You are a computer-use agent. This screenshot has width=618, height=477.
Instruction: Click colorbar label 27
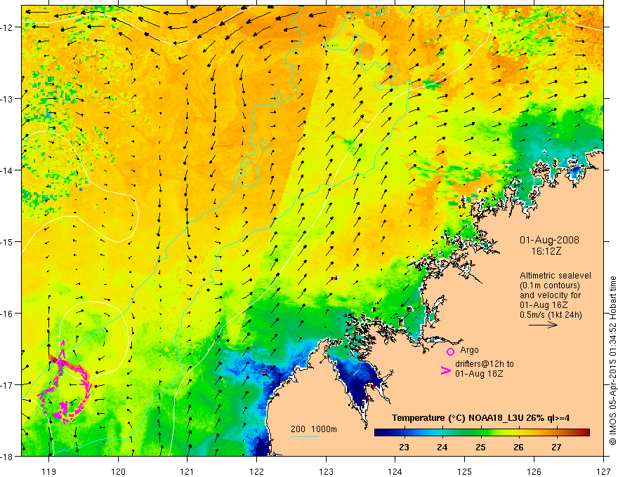click(556, 447)
